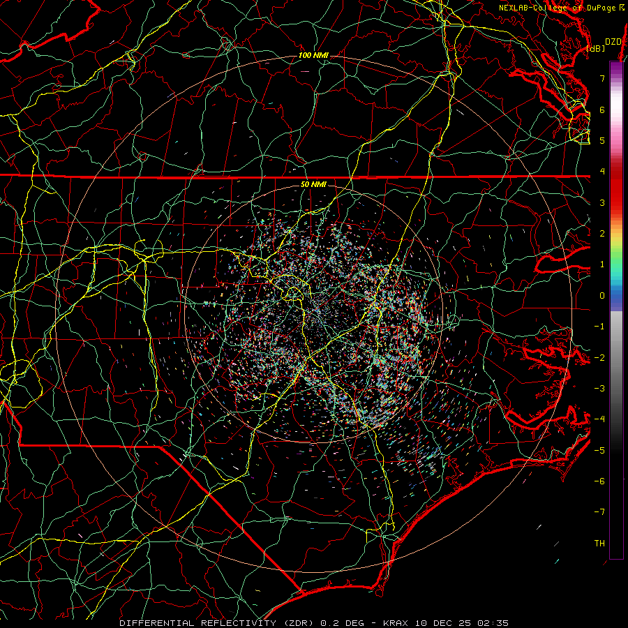Click the 02:35 timestamp
Viewport: 628px width, 628px height.
coord(493,623)
